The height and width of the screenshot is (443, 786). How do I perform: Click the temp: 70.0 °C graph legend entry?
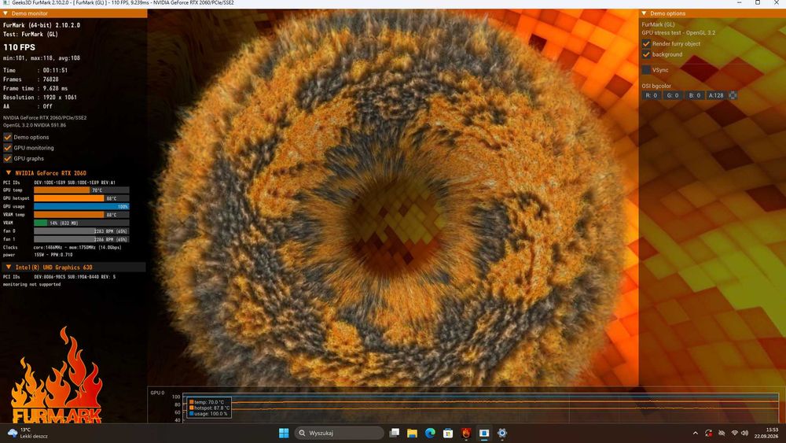click(x=207, y=402)
